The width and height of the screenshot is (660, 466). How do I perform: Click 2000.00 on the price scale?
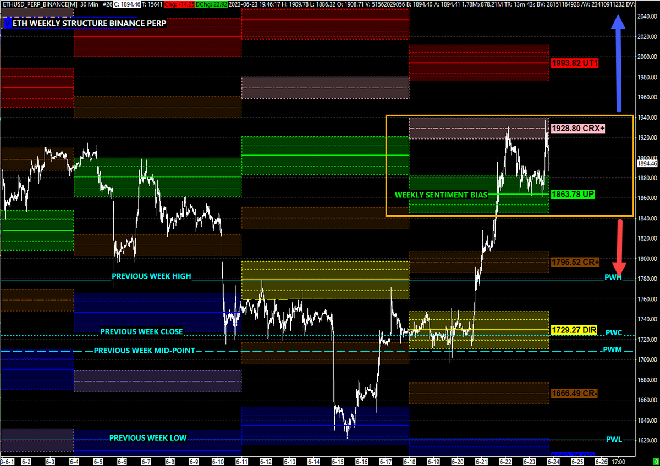648,57
